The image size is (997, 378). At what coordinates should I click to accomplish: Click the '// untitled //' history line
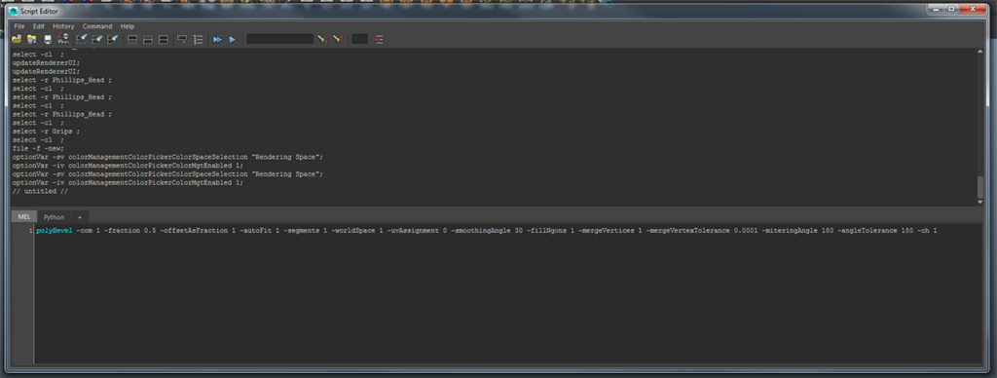40,191
